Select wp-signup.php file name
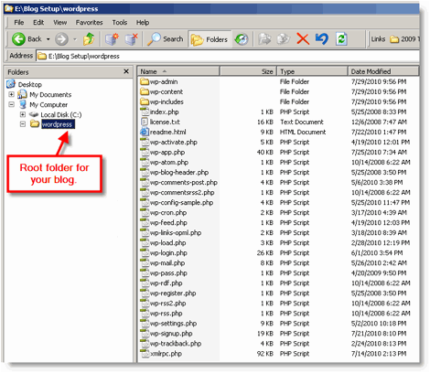 click(x=171, y=334)
